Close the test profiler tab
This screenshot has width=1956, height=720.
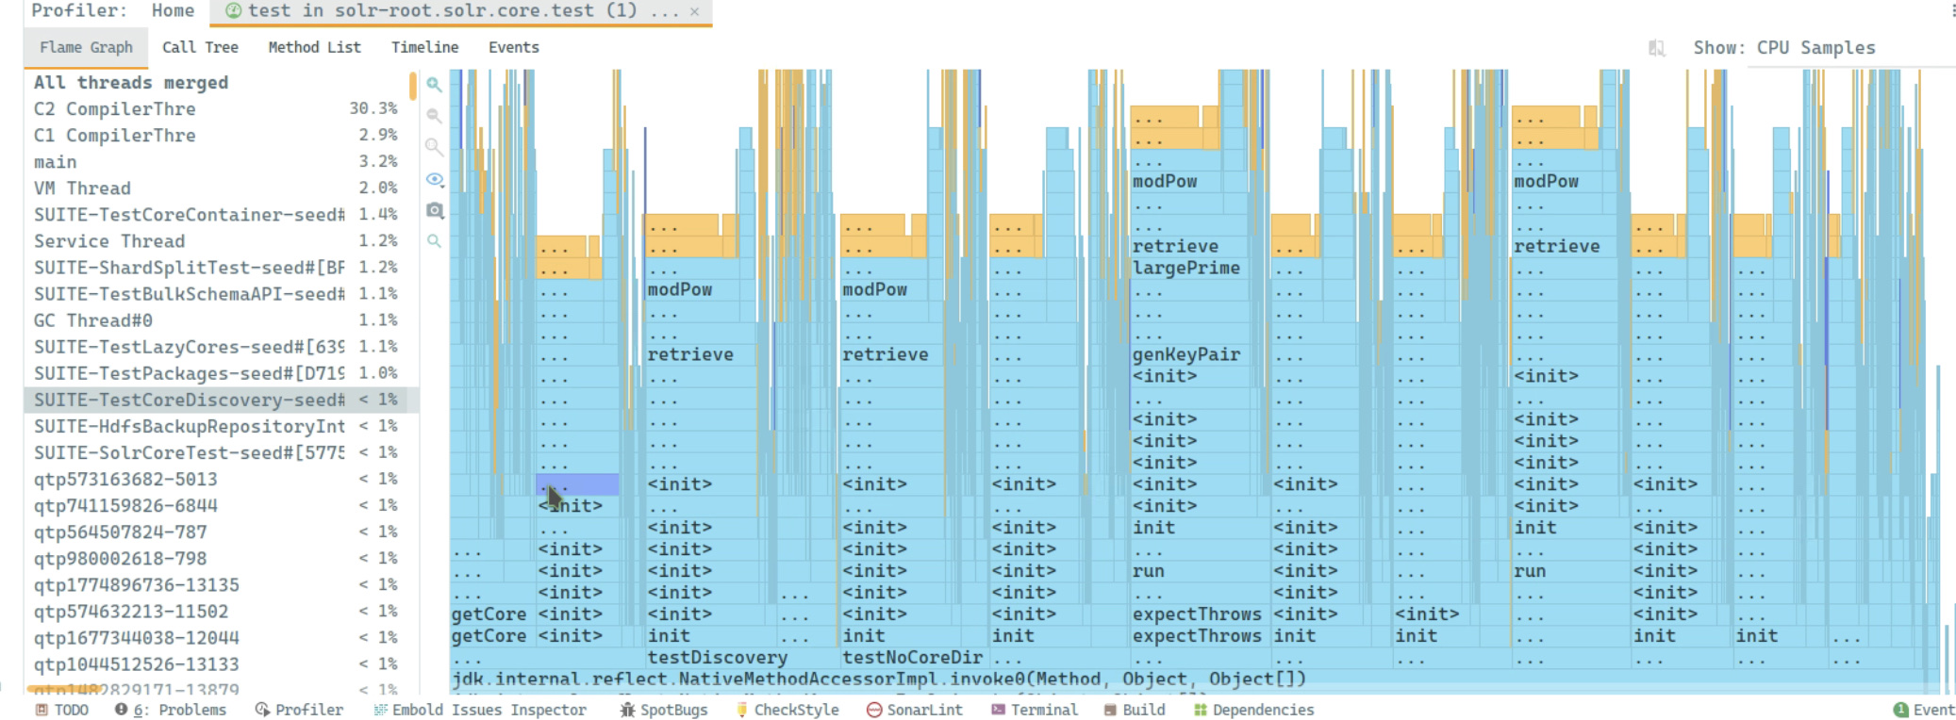695,11
